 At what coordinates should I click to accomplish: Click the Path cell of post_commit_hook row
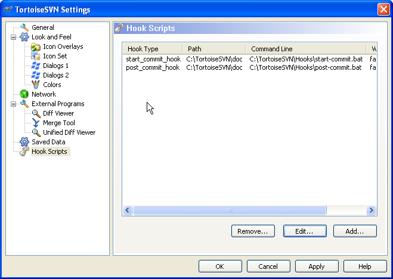click(214, 67)
